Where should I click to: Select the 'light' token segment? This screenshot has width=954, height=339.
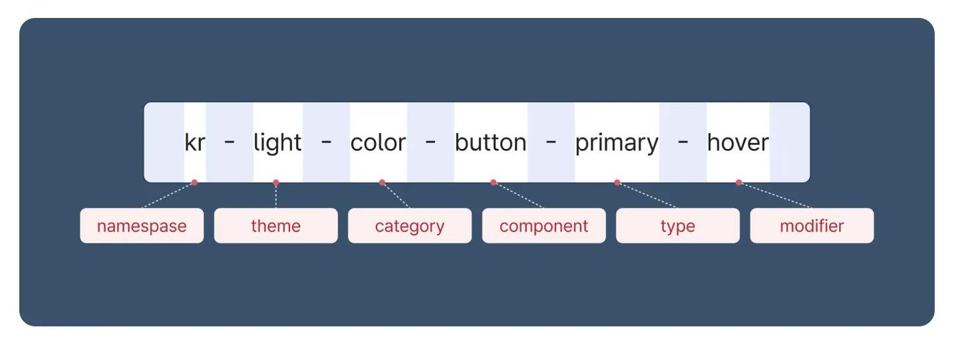click(x=277, y=142)
